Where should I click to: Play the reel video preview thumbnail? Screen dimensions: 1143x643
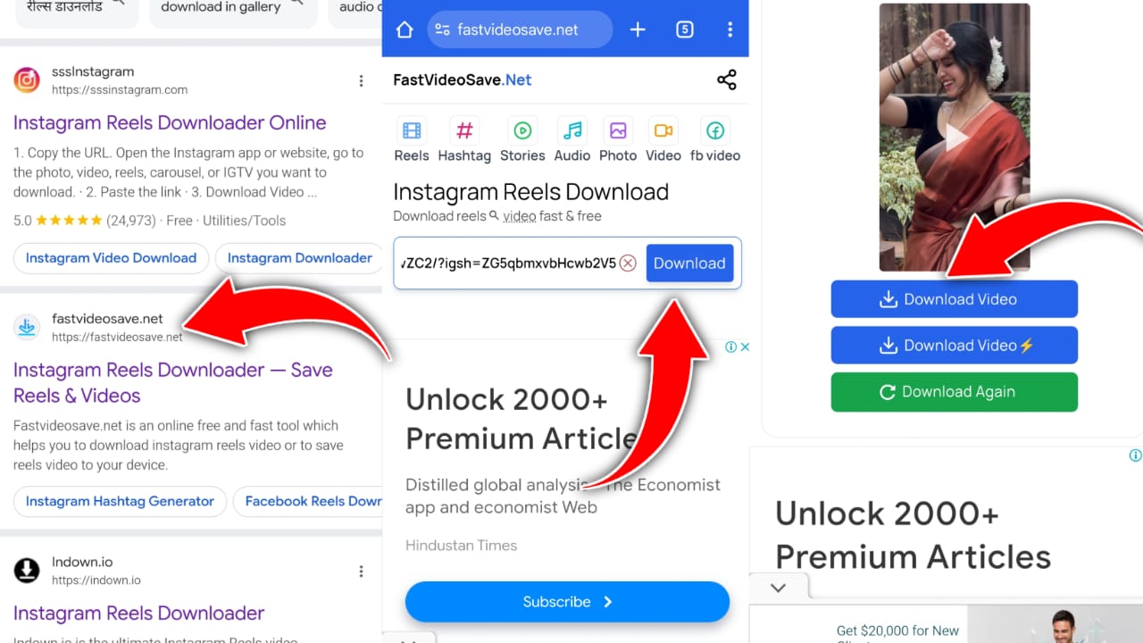[955, 138]
